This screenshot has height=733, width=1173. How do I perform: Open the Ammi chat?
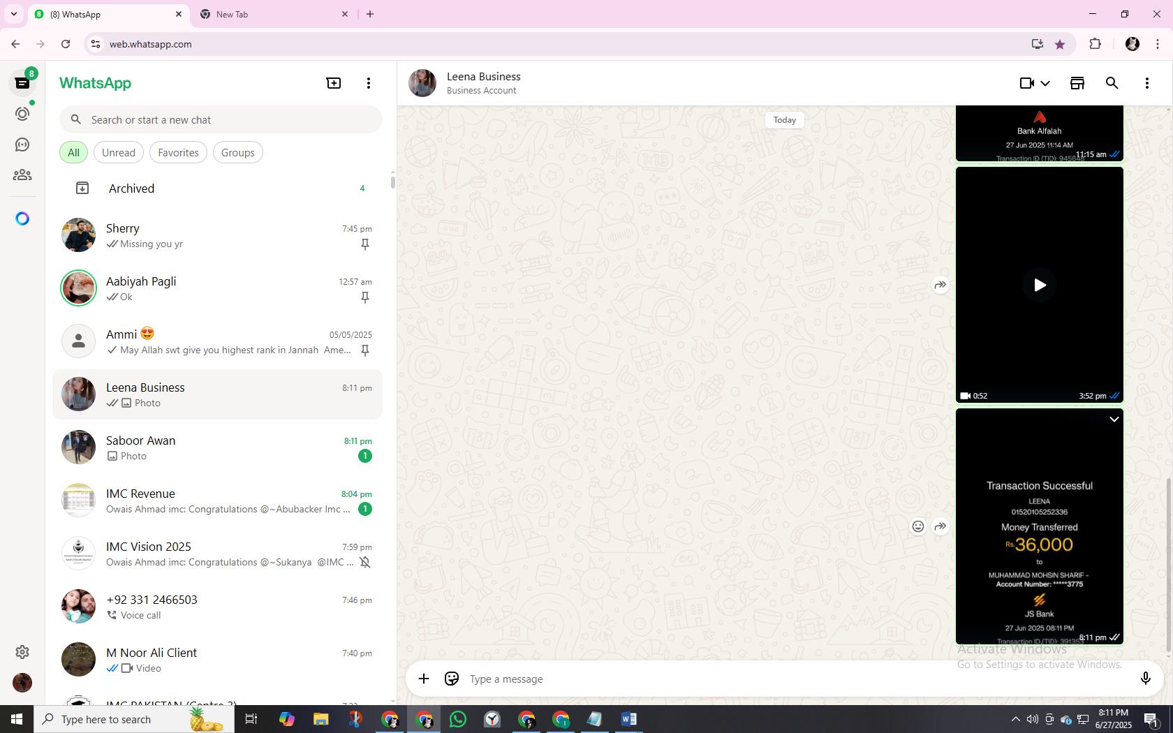coord(218,342)
